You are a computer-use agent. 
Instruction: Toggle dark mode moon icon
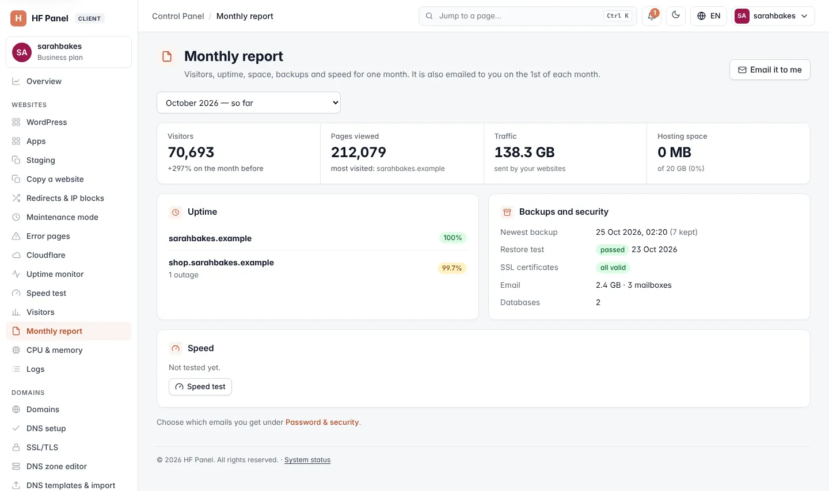(676, 16)
